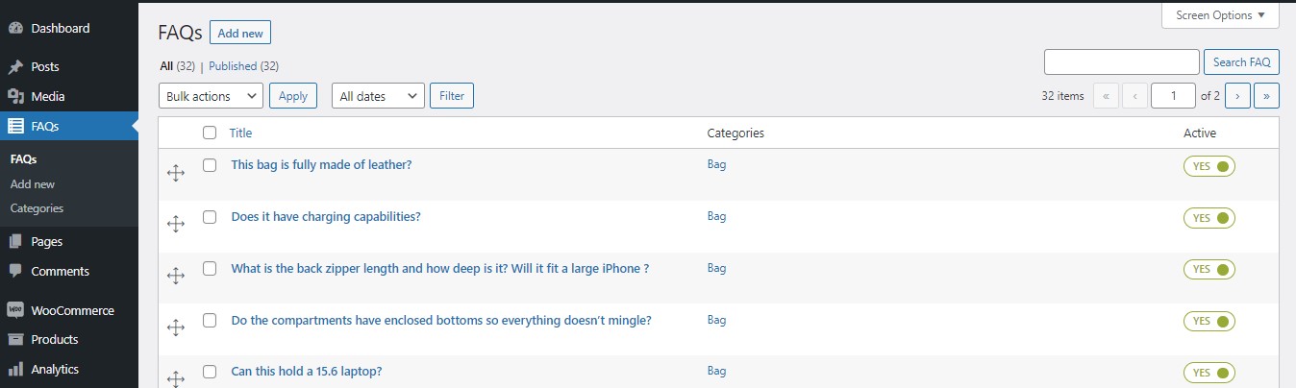Screen dimensions: 1296x388
Task: Open Categories submenu under FAQs
Action: tap(37, 208)
